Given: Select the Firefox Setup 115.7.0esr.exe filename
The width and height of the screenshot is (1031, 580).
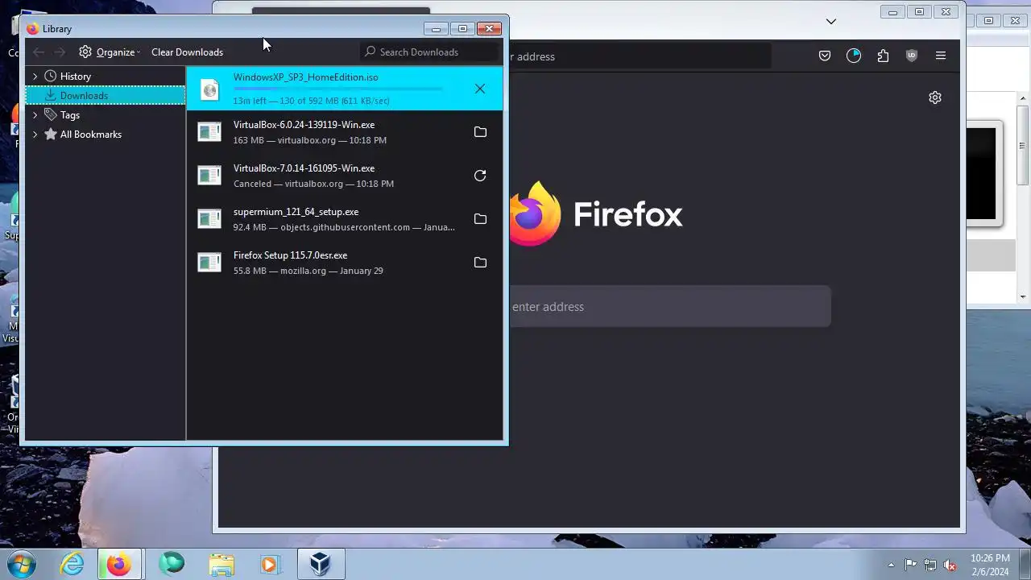Looking at the screenshot, I should tap(290, 255).
